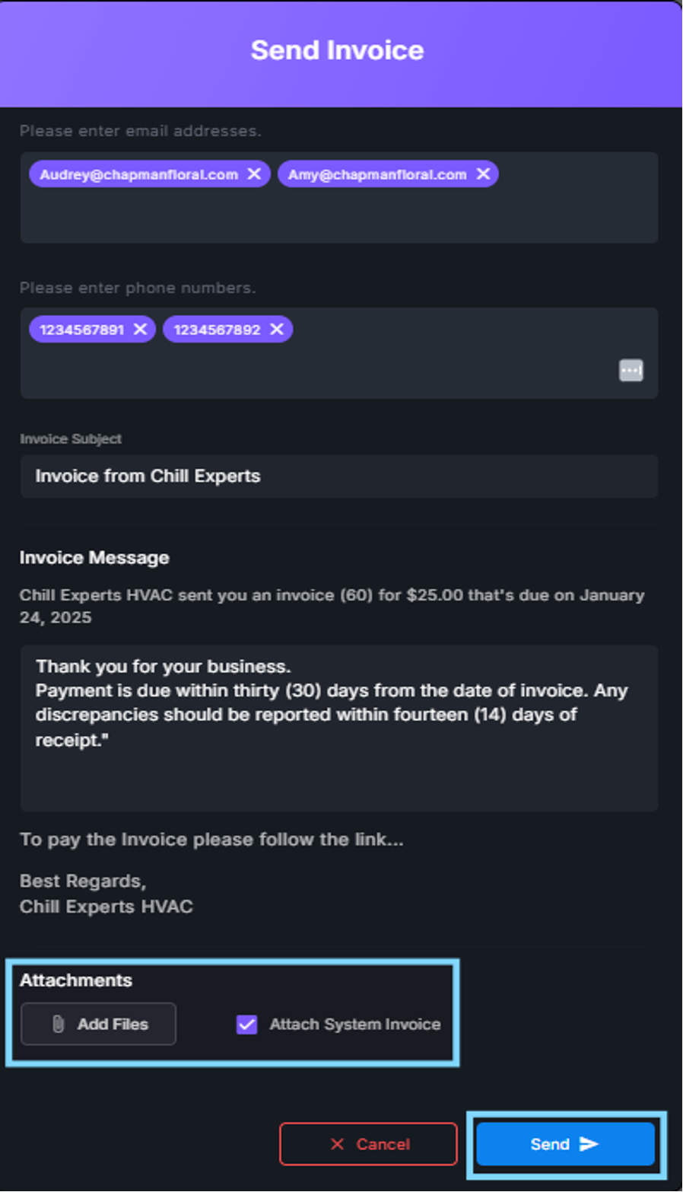This screenshot has height=1192, width=683.
Task: Select the 1234567892 phone number tag
Action: (x=217, y=330)
